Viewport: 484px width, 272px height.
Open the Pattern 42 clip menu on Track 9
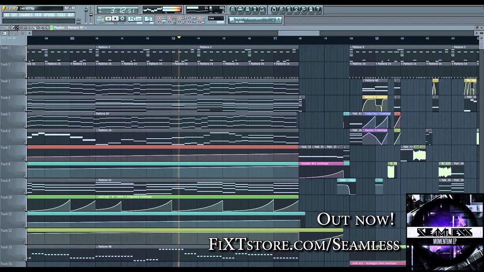(97, 180)
